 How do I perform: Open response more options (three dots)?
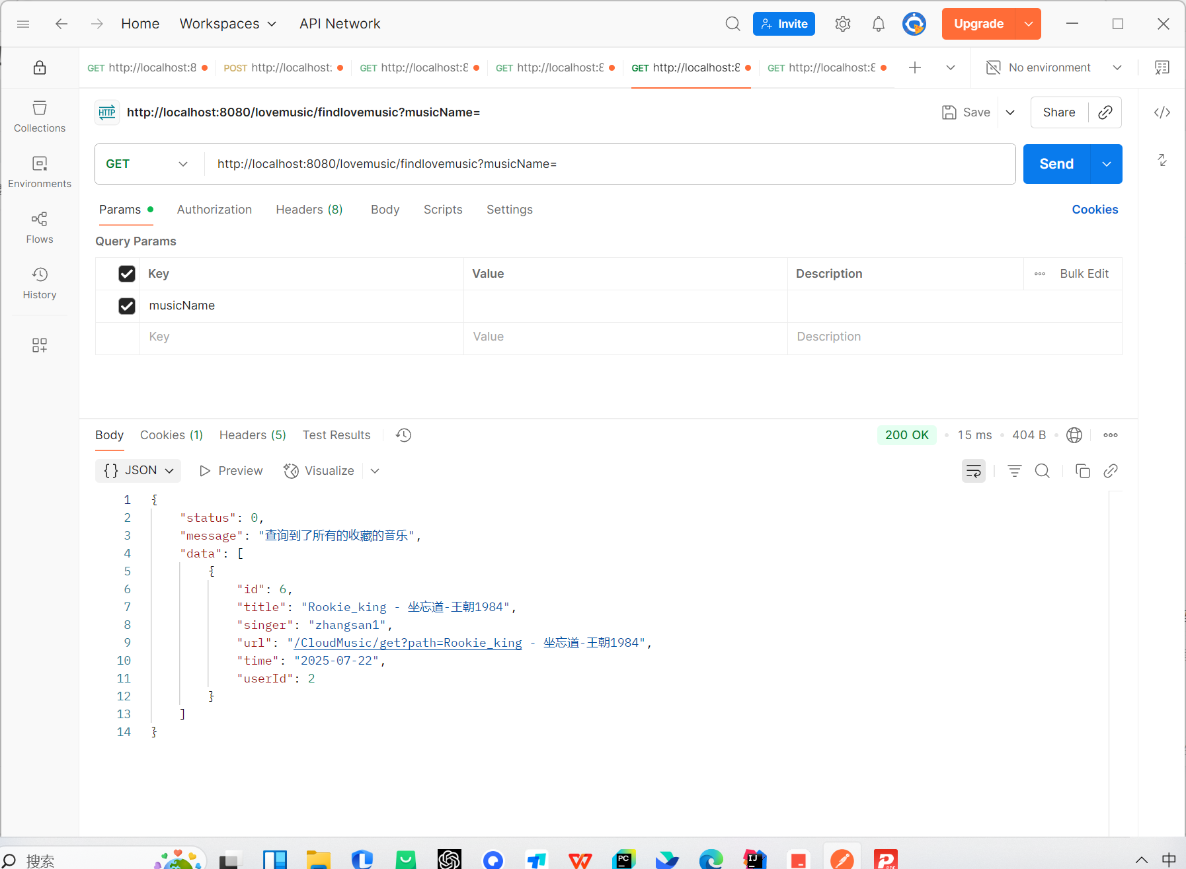(1111, 435)
